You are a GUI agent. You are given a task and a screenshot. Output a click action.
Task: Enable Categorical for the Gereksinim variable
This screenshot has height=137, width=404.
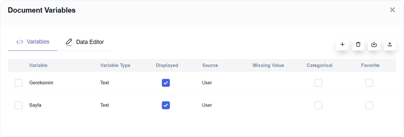tap(318, 83)
